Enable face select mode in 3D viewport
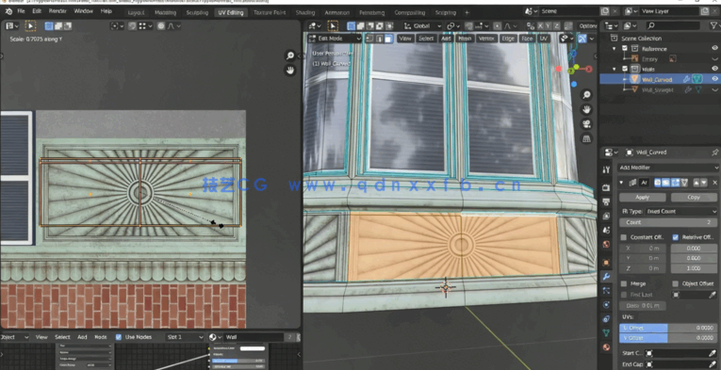 click(388, 39)
